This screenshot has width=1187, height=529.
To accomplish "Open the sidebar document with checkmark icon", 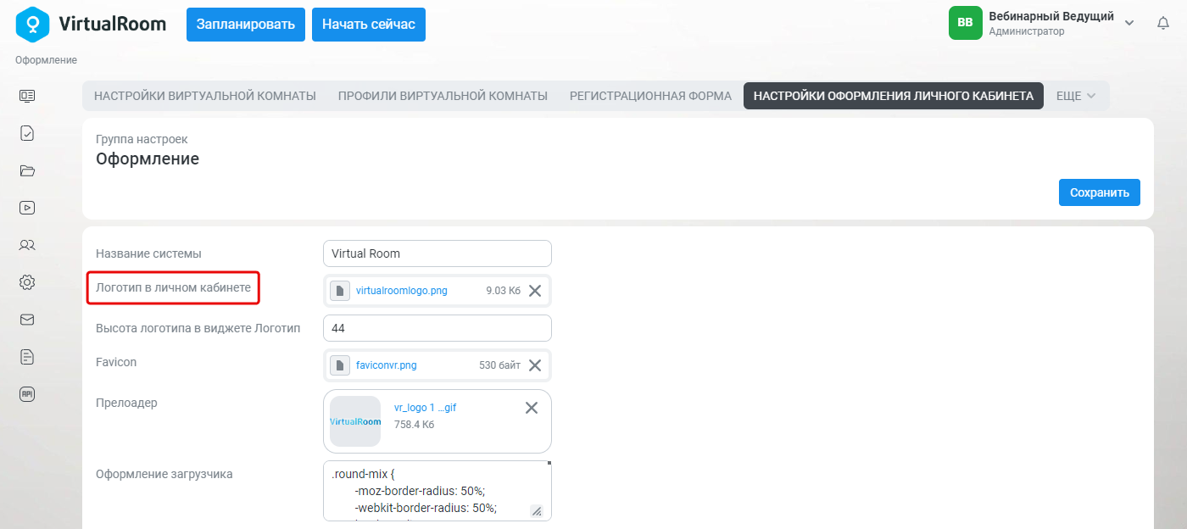I will (27, 133).
